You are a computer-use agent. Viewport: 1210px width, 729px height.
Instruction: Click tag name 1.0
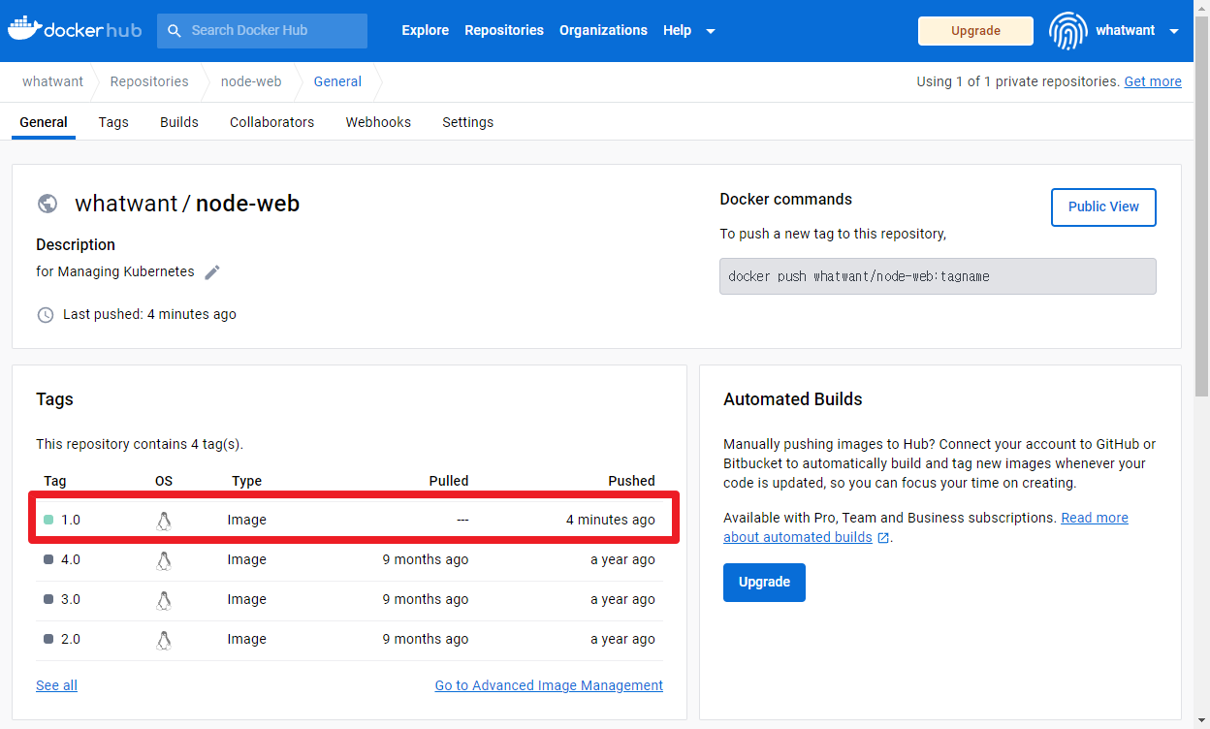click(71, 520)
